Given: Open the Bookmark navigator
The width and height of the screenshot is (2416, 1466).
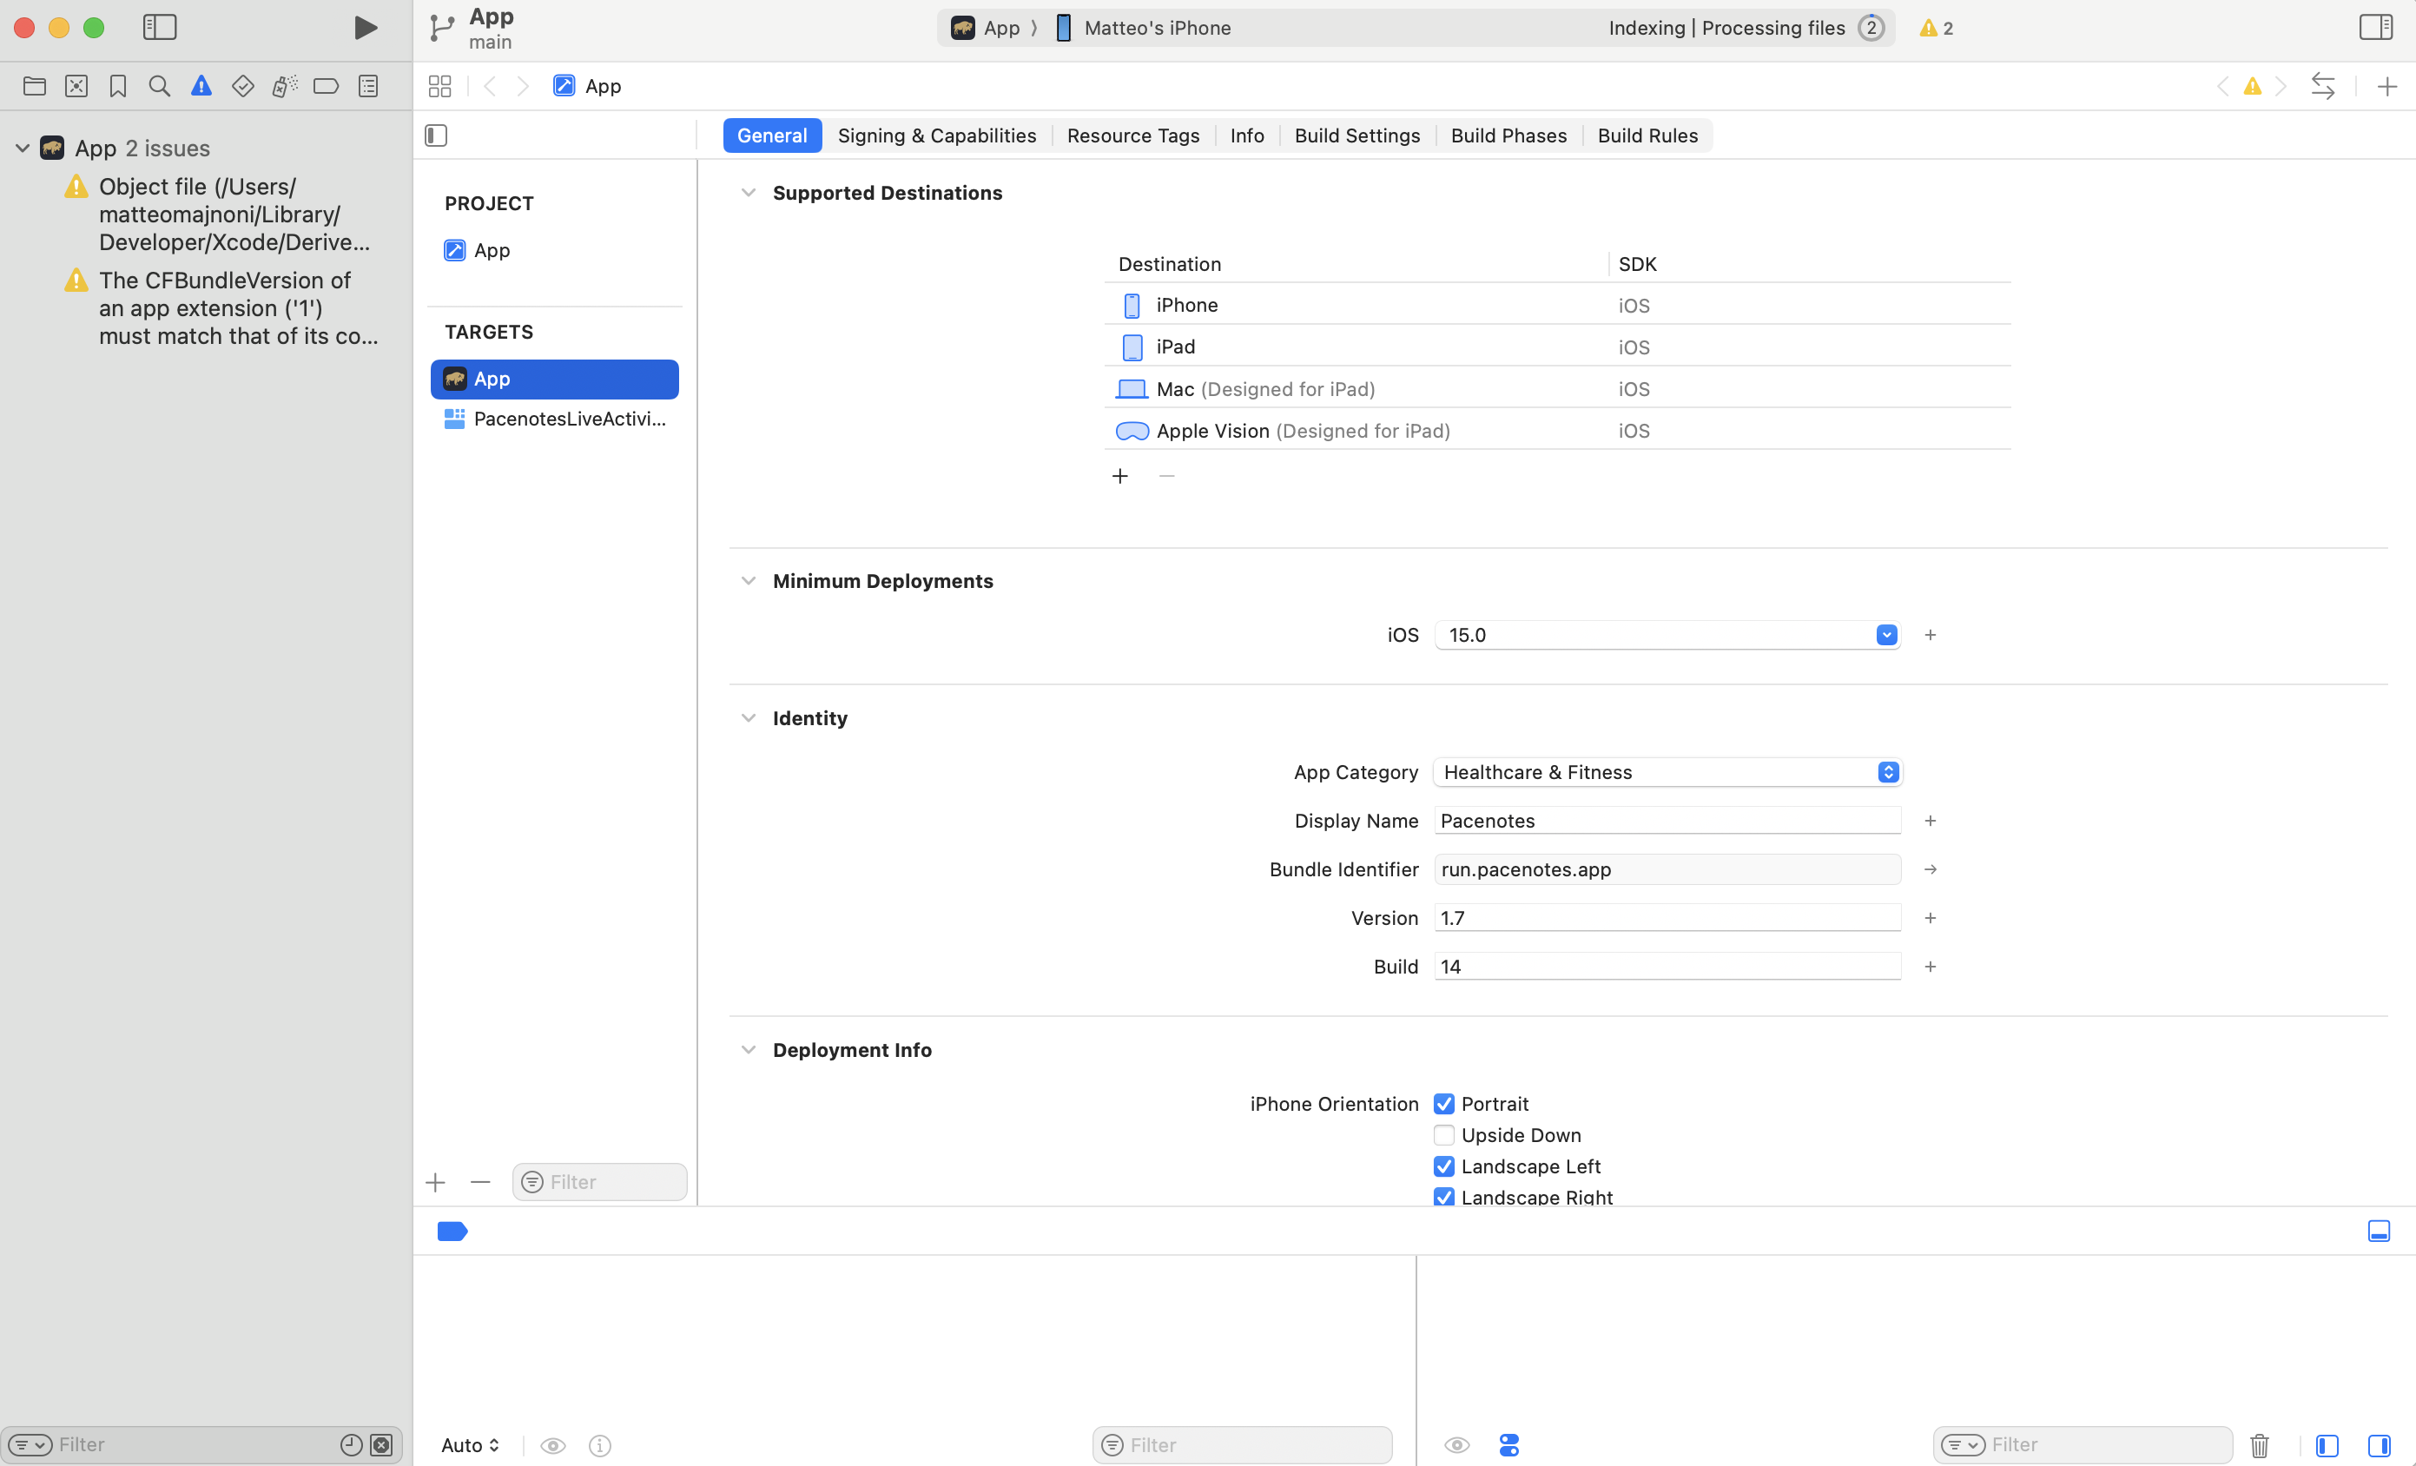Looking at the screenshot, I should point(117,86).
